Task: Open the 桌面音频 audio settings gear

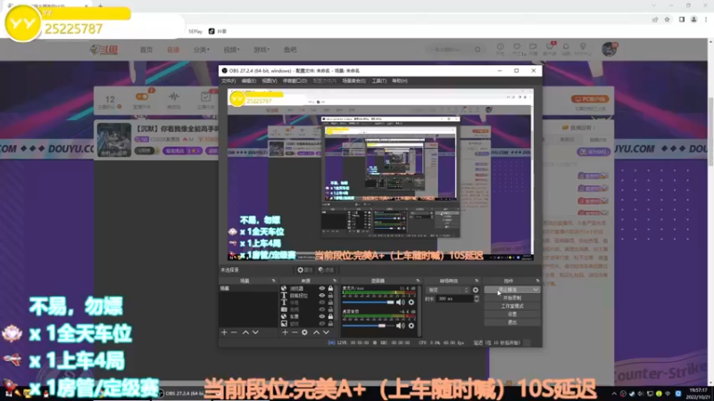Action: click(x=411, y=325)
